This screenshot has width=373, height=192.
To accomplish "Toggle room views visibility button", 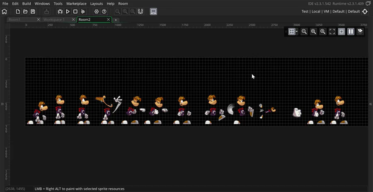I will pyautogui.click(x=342, y=32).
